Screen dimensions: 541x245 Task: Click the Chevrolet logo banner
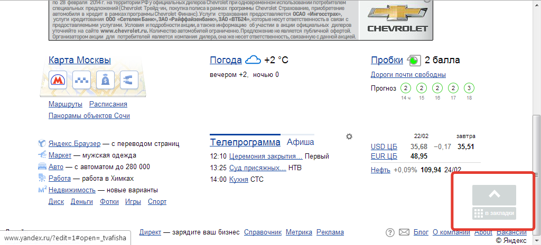(396, 19)
